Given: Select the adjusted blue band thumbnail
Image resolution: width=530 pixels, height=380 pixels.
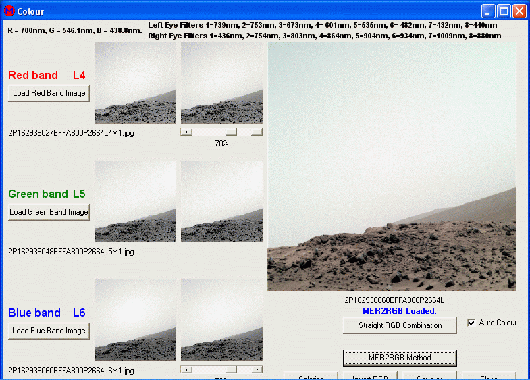Looking at the screenshot, I should (x=221, y=320).
